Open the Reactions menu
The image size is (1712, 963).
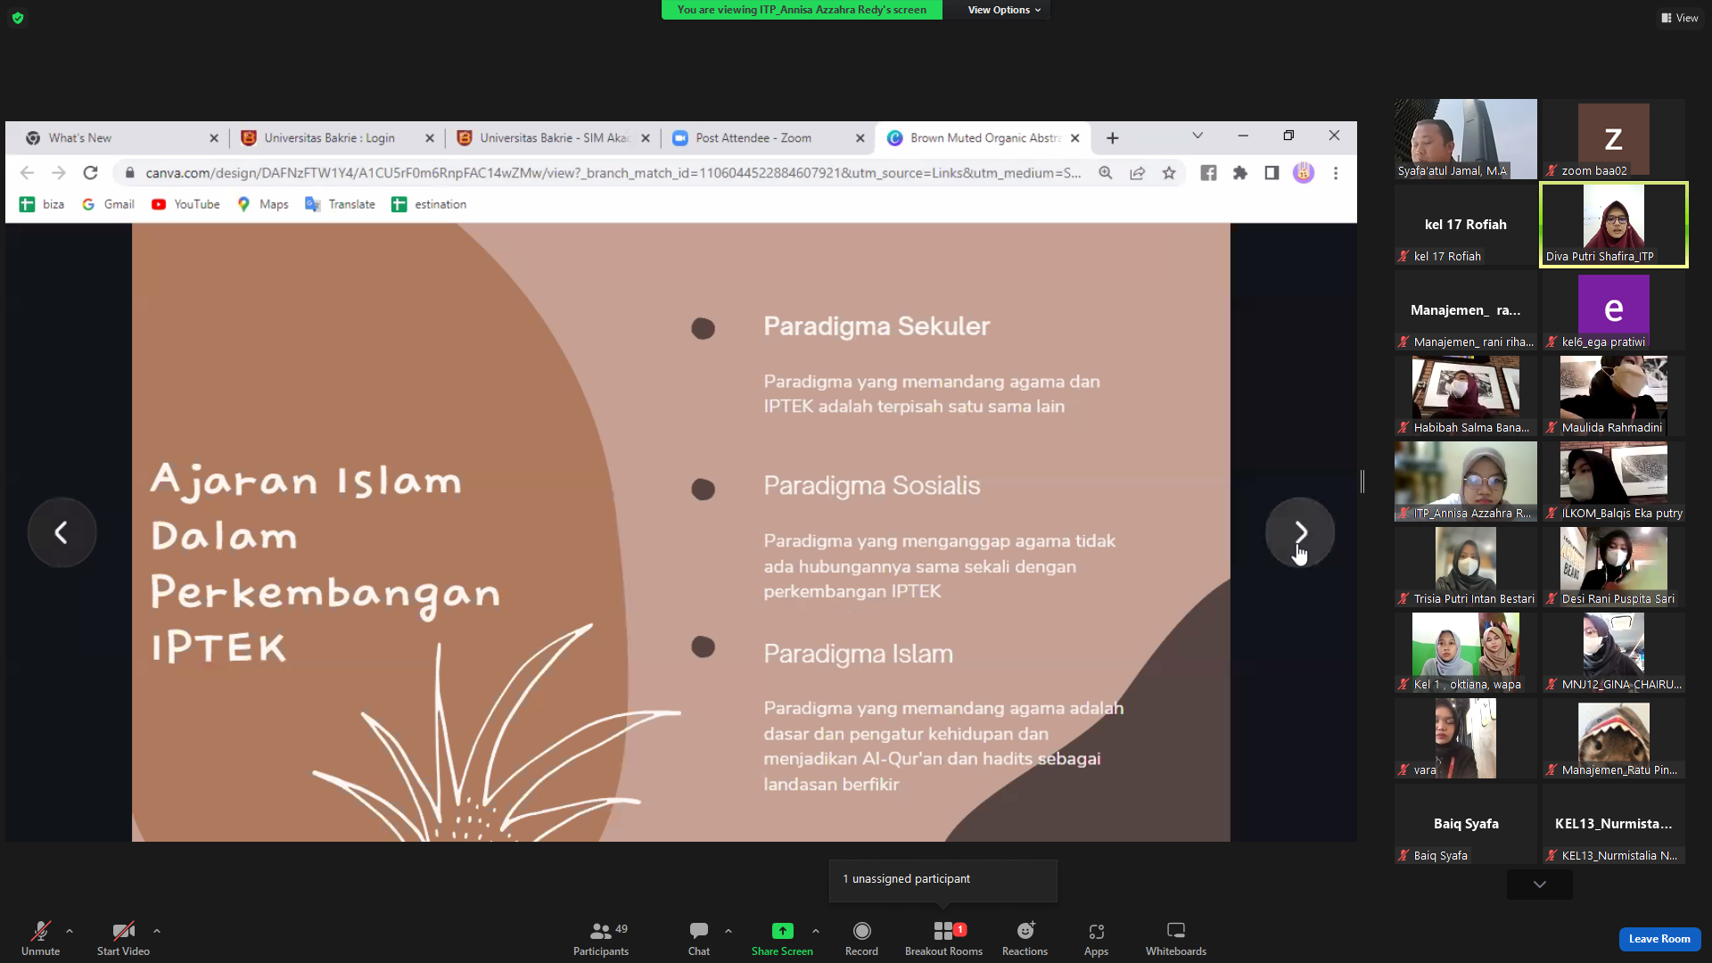point(1025,938)
